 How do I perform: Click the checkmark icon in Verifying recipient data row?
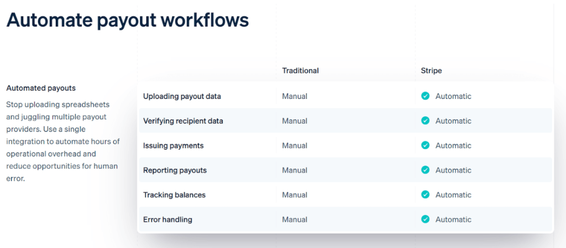tap(425, 120)
